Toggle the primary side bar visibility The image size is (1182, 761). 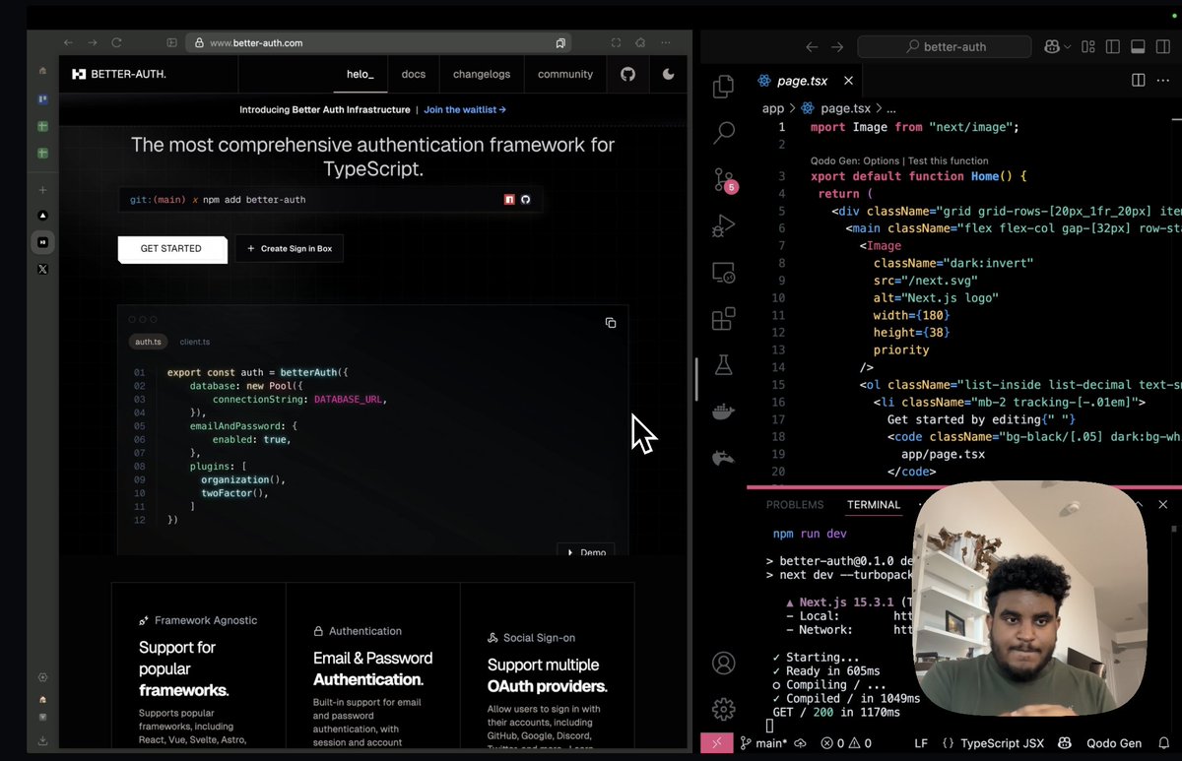tap(1113, 46)
